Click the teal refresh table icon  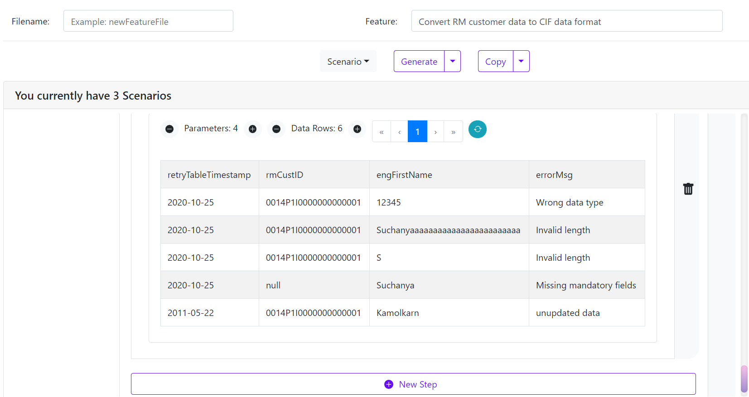478,129
